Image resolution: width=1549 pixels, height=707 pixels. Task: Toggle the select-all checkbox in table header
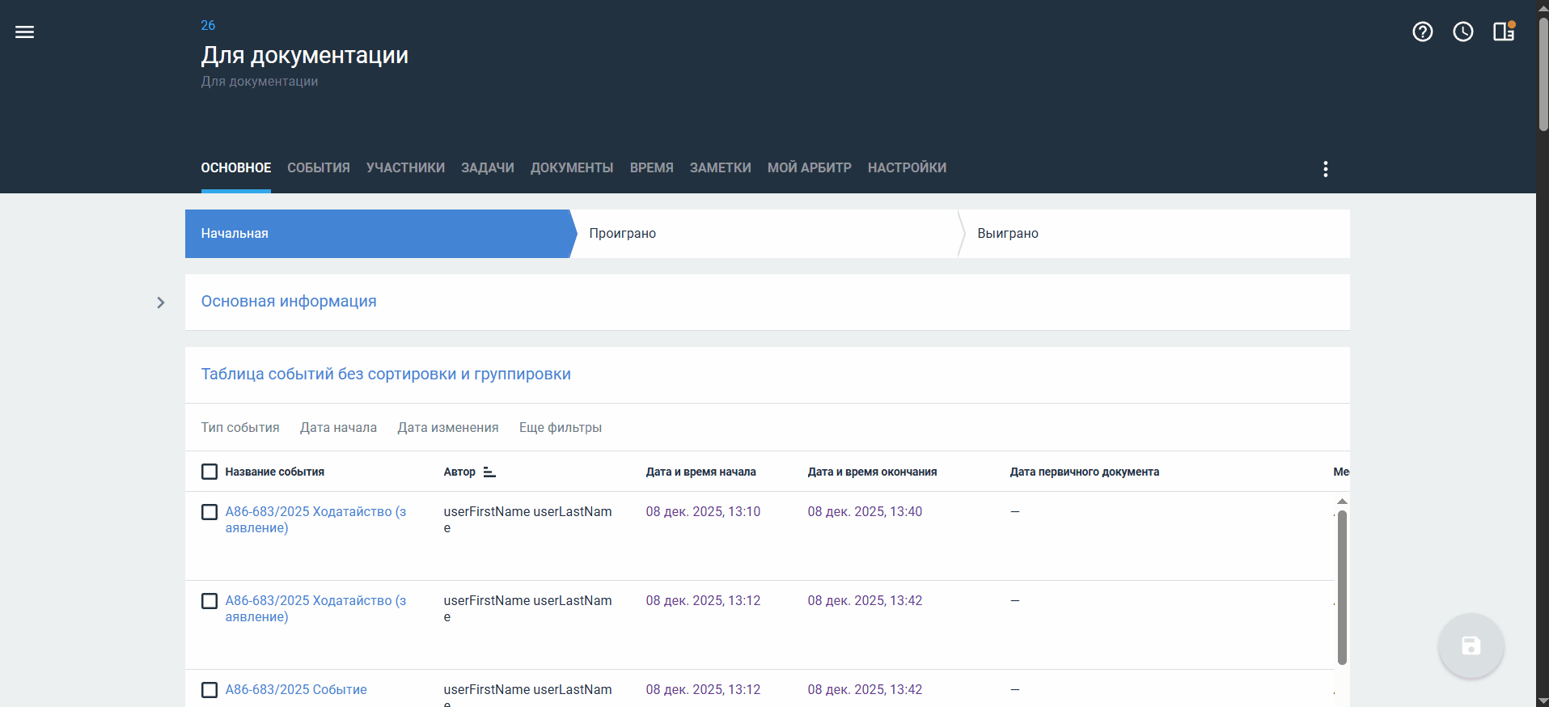(209, 472)
